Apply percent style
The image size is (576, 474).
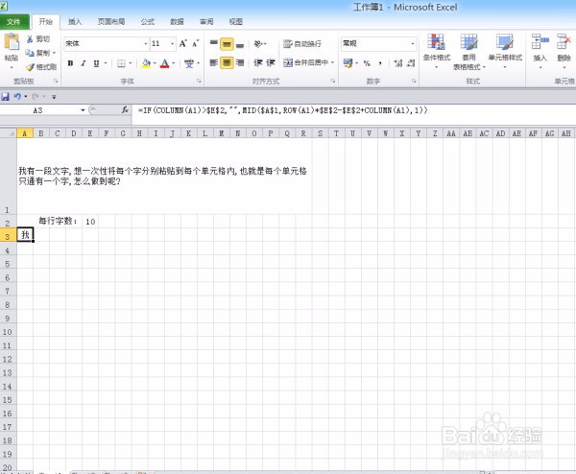point(367,63)
